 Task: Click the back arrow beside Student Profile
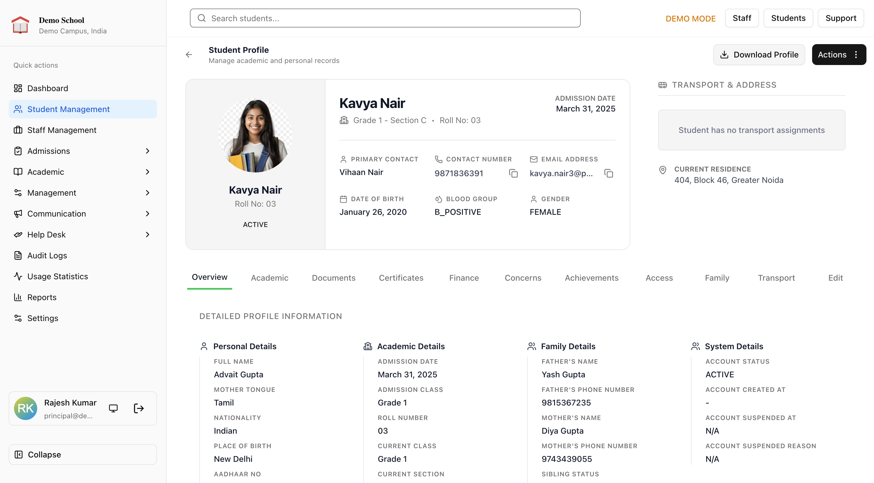(x=189, y=55)
